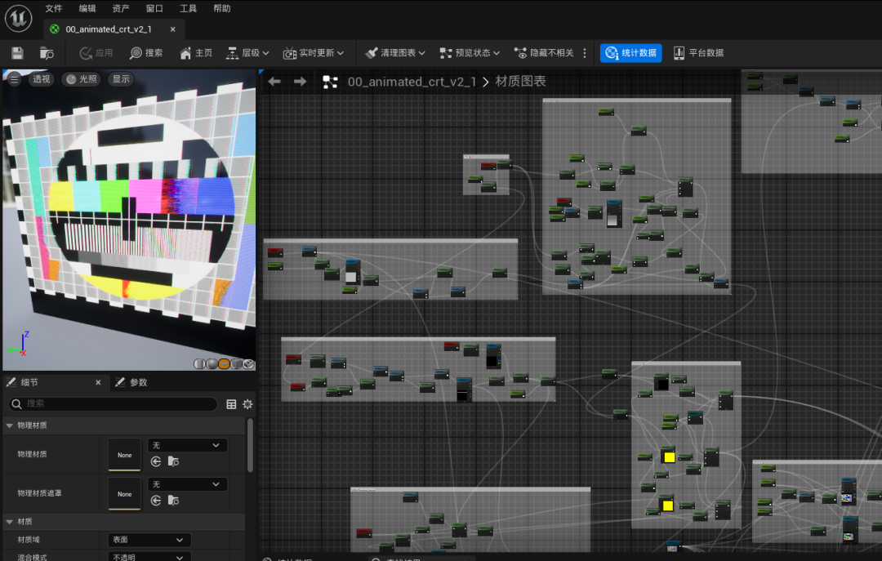The height and width of the screenshot is (561, 882).
Task: Browse to 物理材质 asset in content browser
Action: coord(173,461)
